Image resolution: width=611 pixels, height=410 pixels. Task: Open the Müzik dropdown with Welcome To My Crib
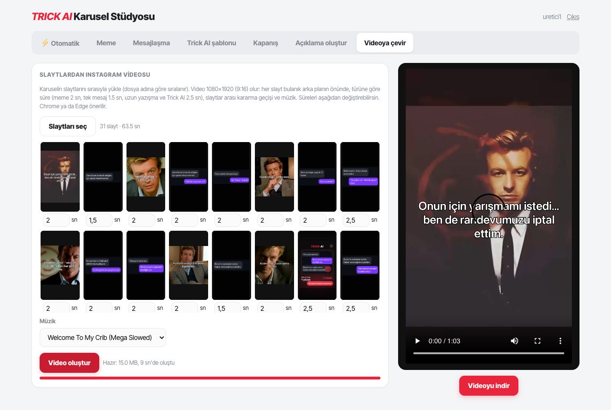pos(103,337)
